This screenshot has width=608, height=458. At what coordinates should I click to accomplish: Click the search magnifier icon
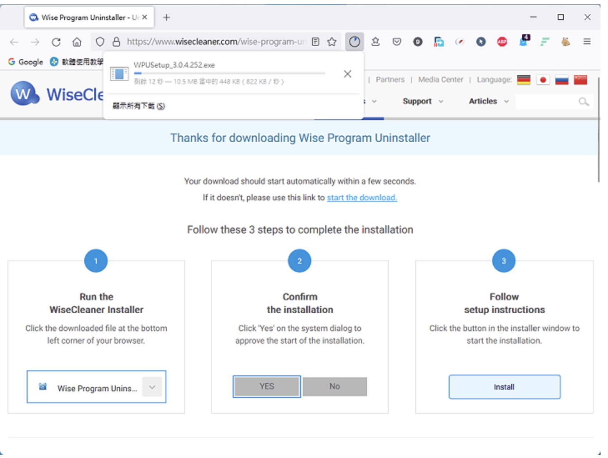[x=584, y=101]
